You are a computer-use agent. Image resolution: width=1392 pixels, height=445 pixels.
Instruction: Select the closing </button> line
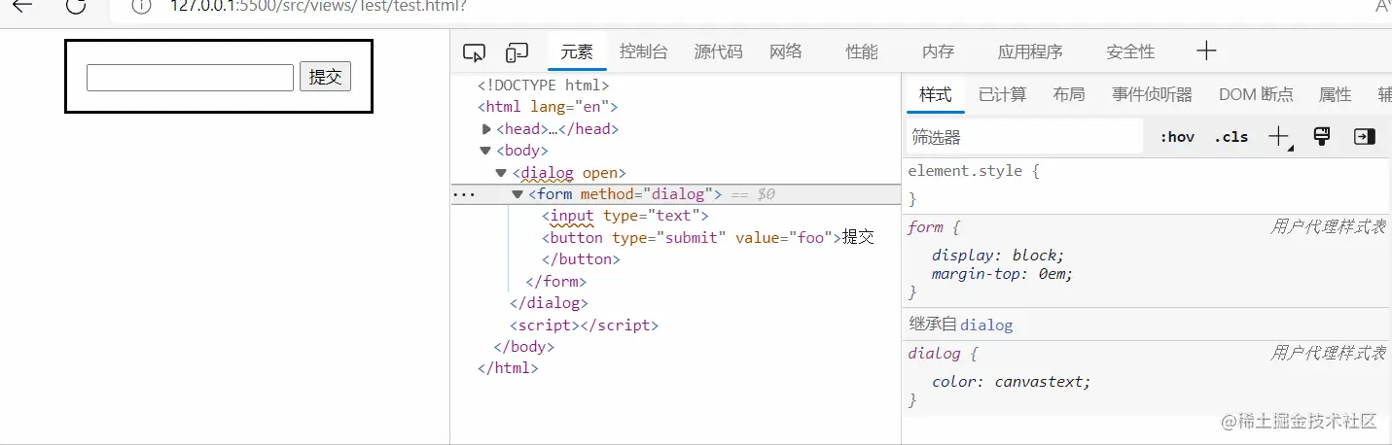click(581, 259)
